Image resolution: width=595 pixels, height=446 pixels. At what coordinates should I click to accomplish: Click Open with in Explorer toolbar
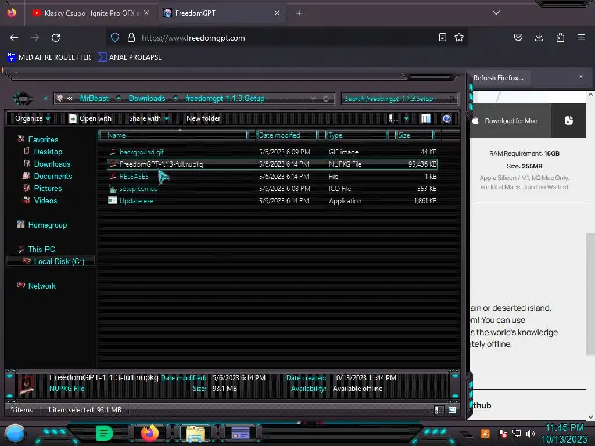[90, 118]
